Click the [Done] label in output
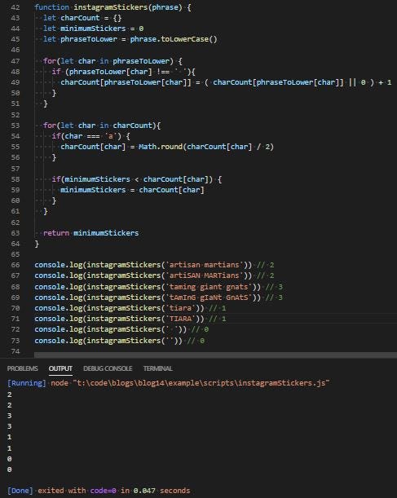 20,491
